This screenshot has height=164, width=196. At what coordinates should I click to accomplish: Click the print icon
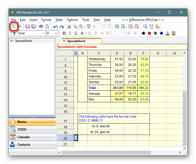pyautogui.click(x=41, y=26)
